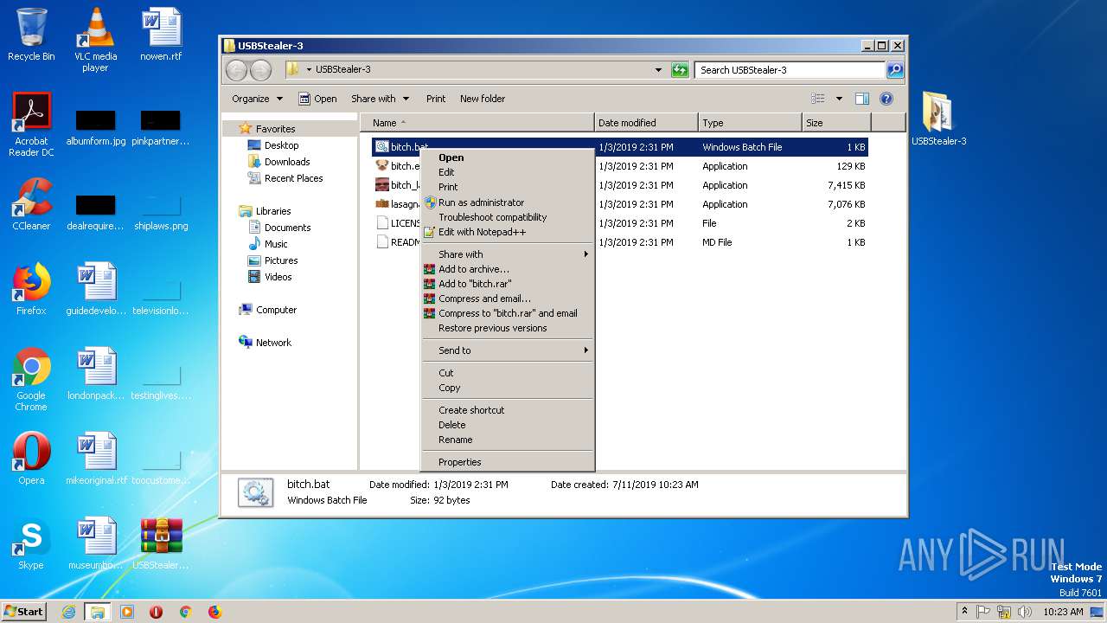1107x623 pixels.
Task: Choose Rename in the context menu
Action: (507, 440)
